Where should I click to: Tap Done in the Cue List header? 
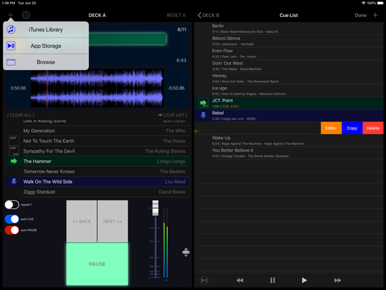[360, 15]
